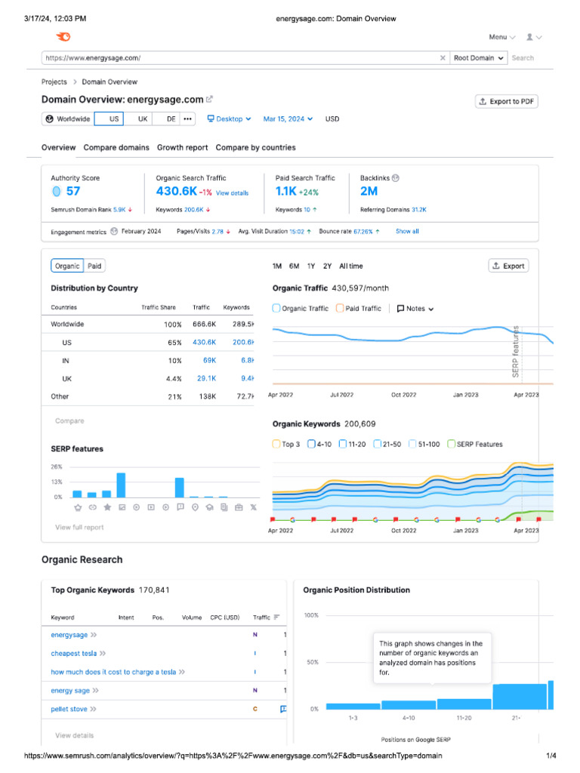Image resolution: width=580 pixels, height=773 pixels.
Task: Switch to the Growth report tab
Action: click(x=182, y=148)
